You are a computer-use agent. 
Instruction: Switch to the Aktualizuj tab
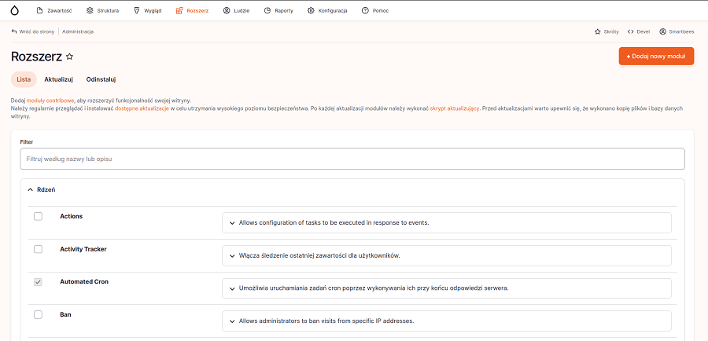click(x=58, y=79)
